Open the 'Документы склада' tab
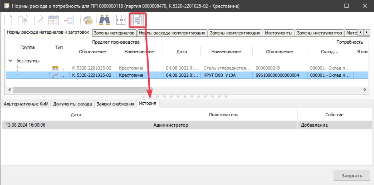This screenshot has height=185, width=374. click(x=72, y=104)
